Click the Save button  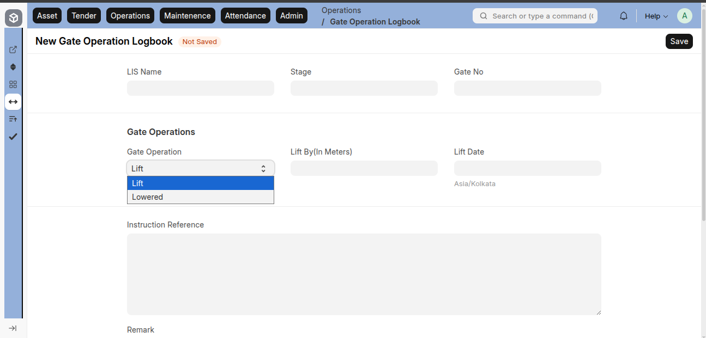[x=679, y=41]
